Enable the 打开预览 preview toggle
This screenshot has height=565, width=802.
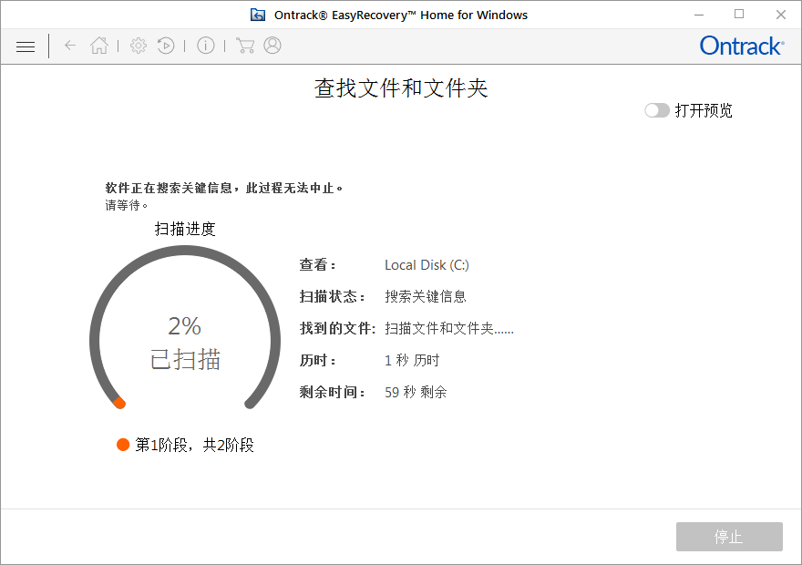click(x=656, y=109)
